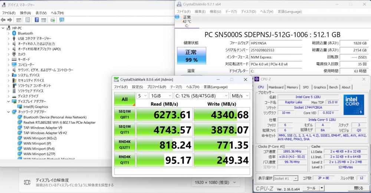Click the blue help icon in Device Manager toolbar
The width and height of the screenshot is (371, 193).
tap(37, 20)
